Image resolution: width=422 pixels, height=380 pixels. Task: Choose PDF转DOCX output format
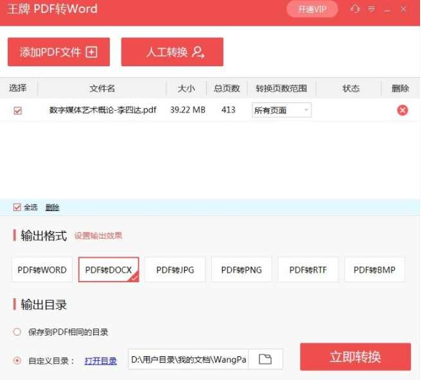(x=109, y=270)
